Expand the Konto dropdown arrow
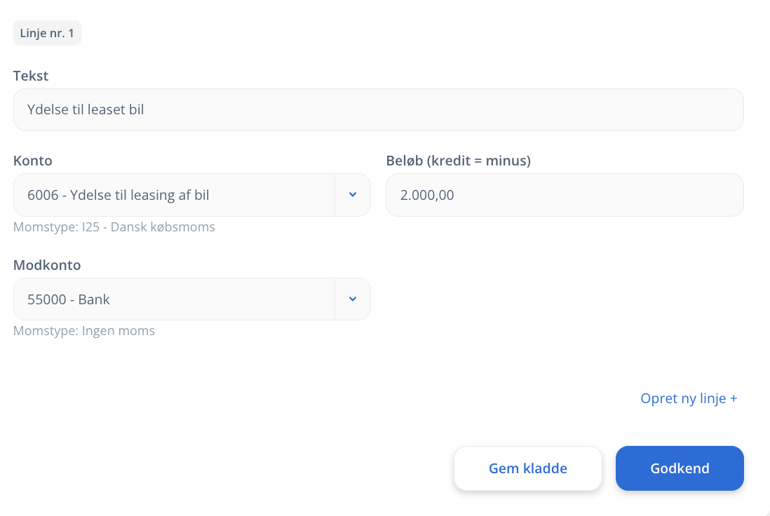This screenshot has width=770, height=516. coord(353,195)
